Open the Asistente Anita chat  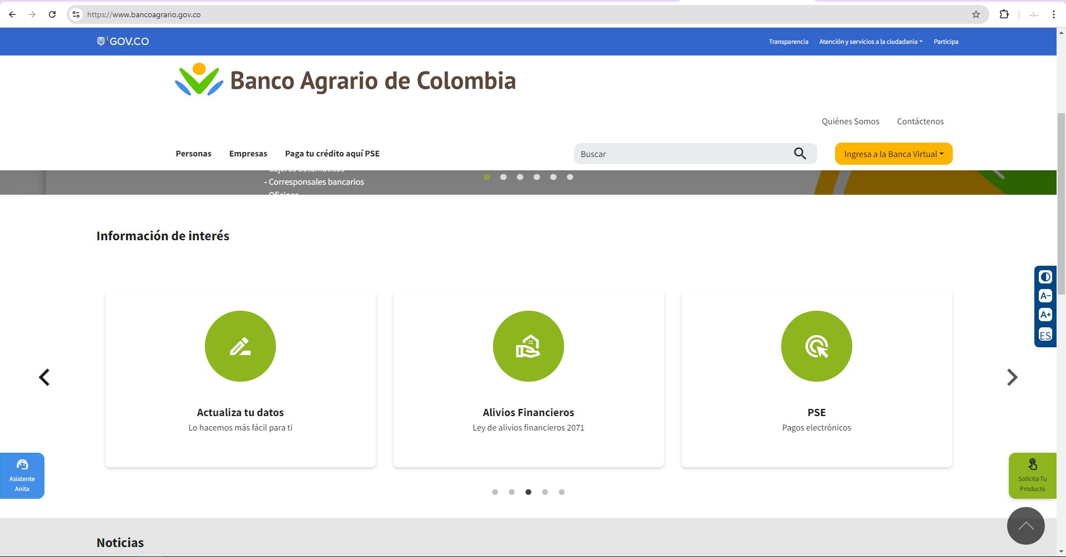[x=22, y=475]
